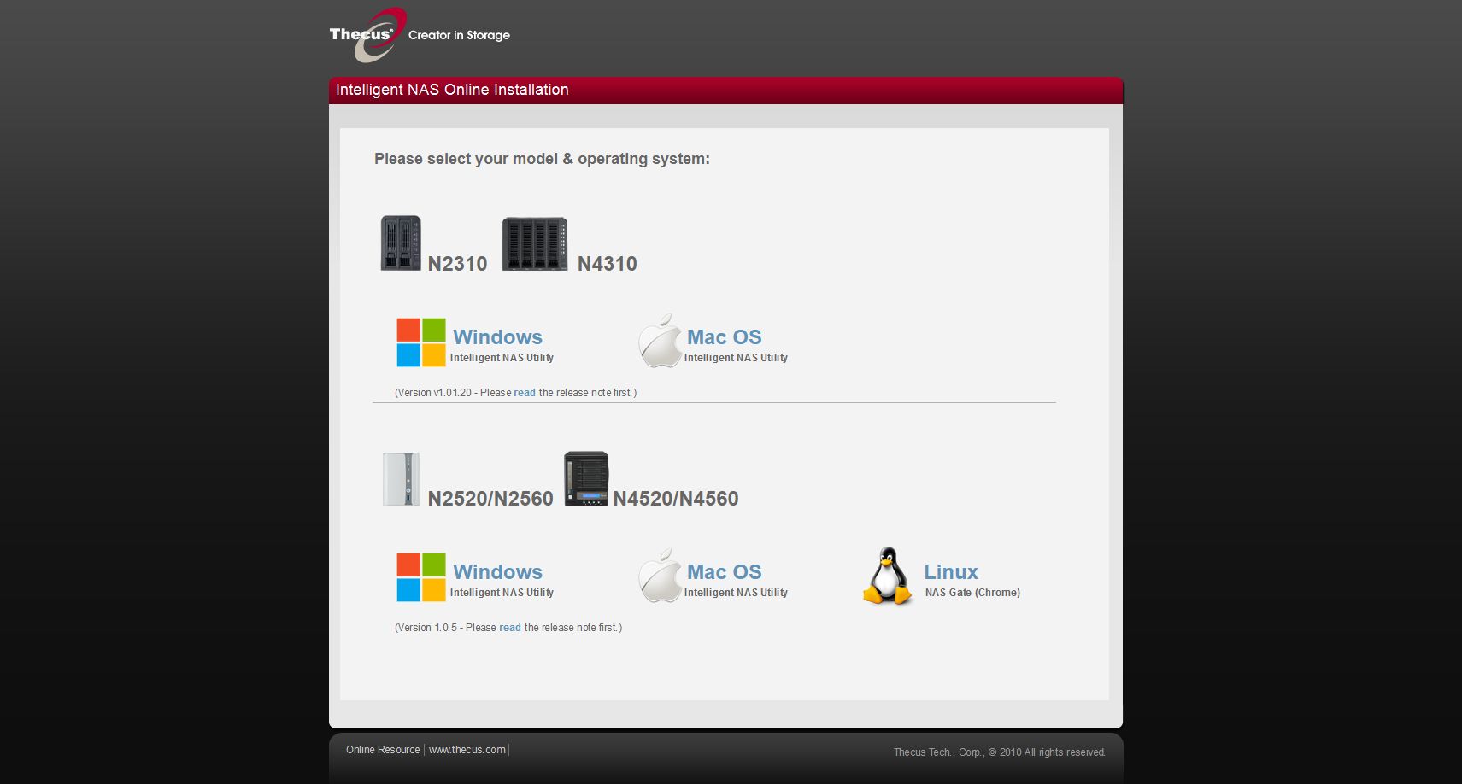Click the 'NAS Gate (Chrome)' subtitle text

[972, 593]
